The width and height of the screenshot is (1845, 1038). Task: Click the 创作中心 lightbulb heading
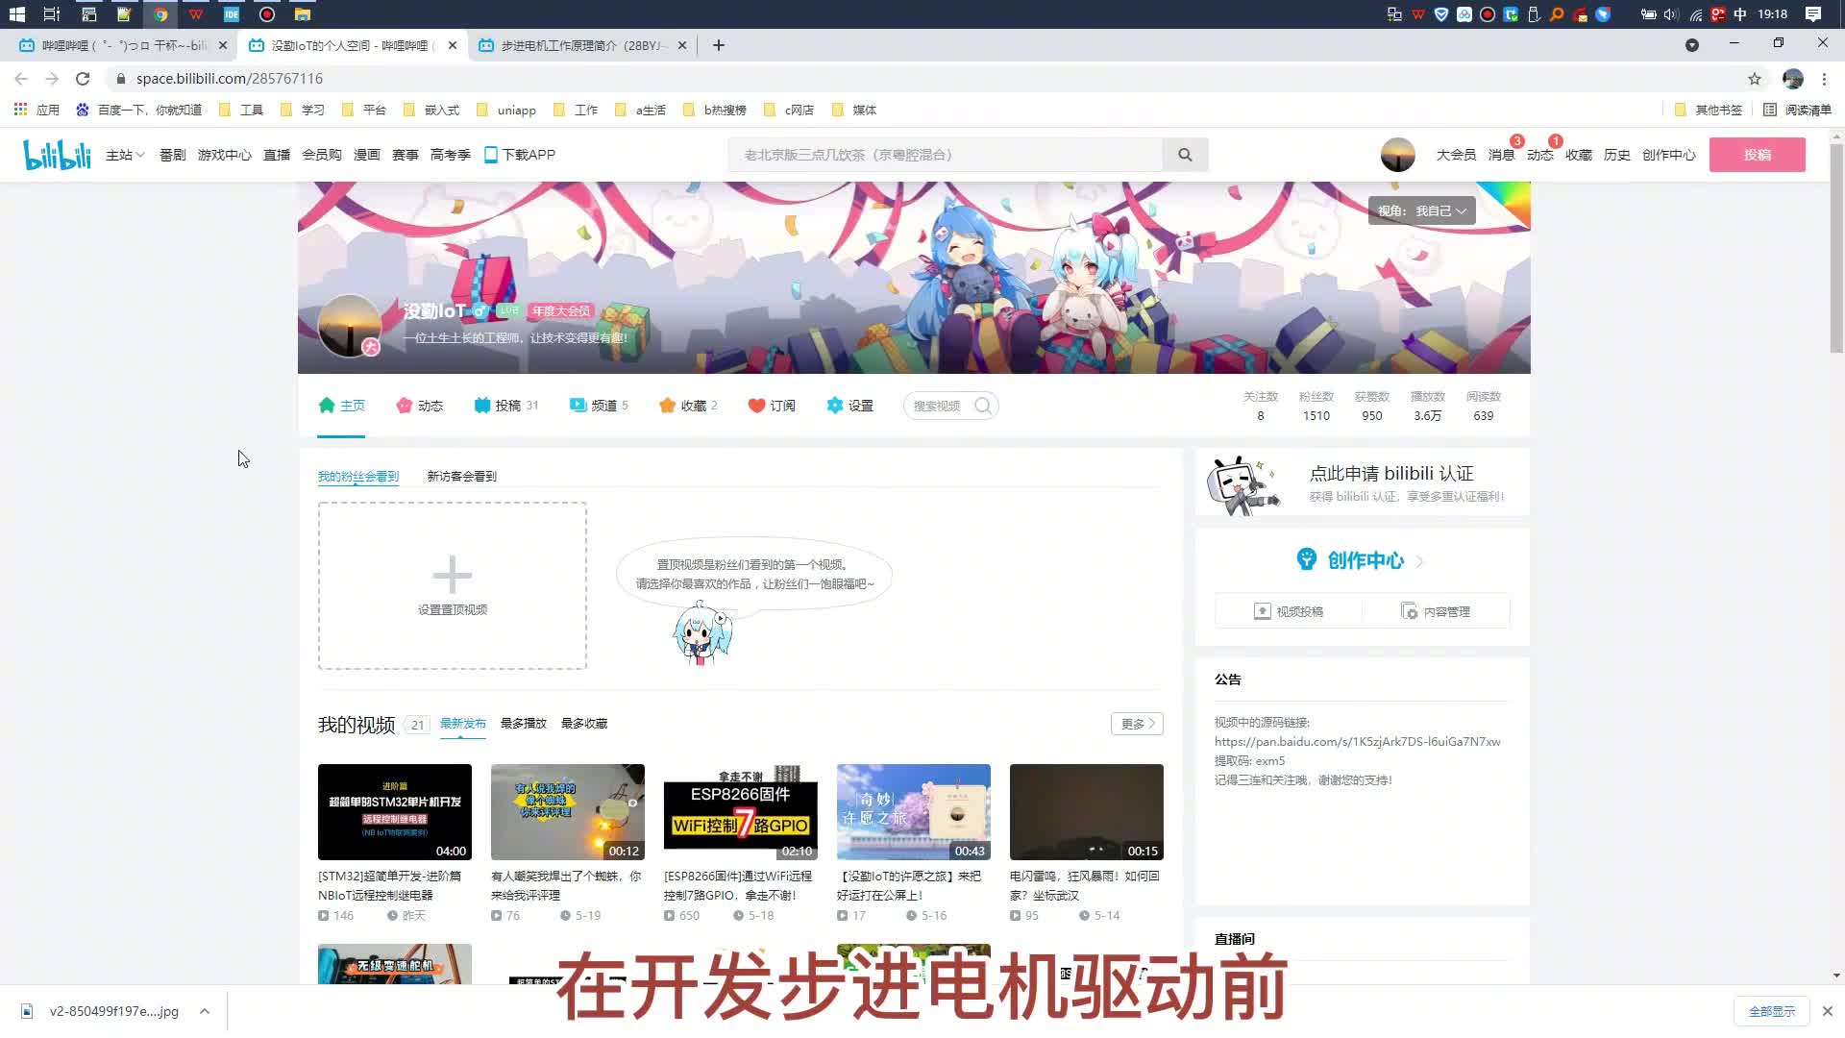point(1359,560)
